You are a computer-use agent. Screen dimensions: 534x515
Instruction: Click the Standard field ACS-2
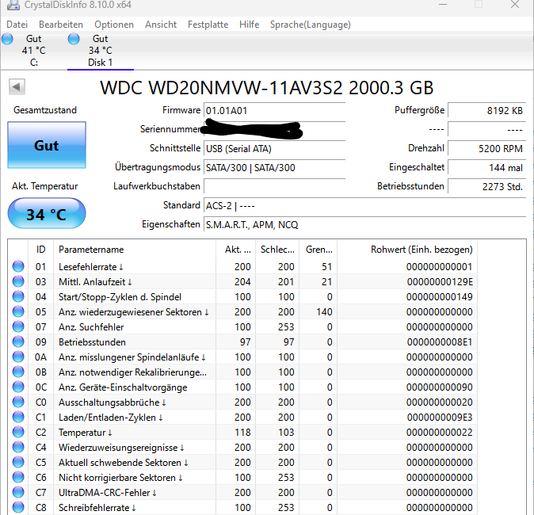click(x=364, y=206)
